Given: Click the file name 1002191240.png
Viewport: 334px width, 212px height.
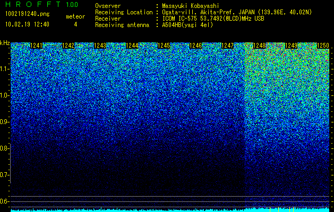Looking at the screenshot, I should [27, 14].
